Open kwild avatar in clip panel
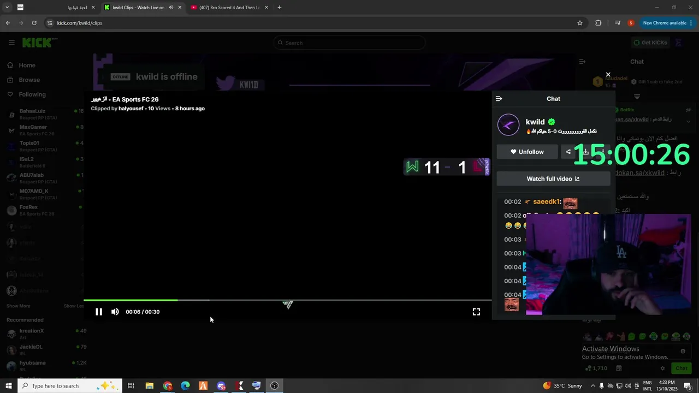 508,125
